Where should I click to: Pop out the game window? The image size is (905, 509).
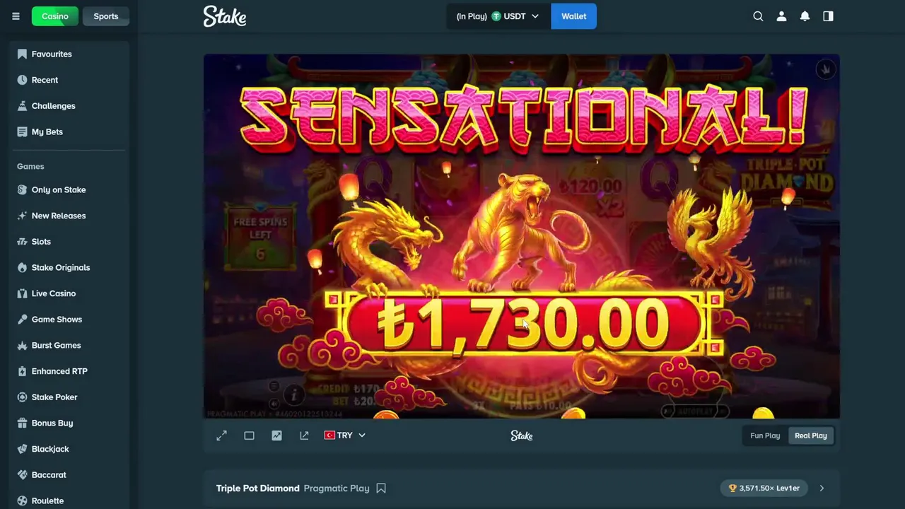304,435
